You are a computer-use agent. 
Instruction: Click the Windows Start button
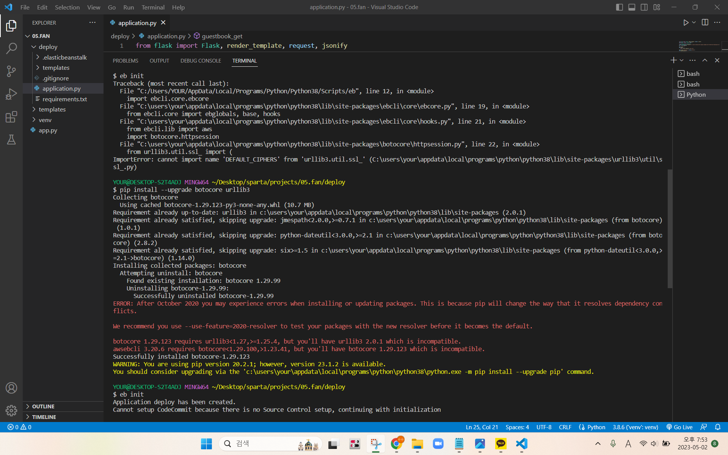pos(206,444)
